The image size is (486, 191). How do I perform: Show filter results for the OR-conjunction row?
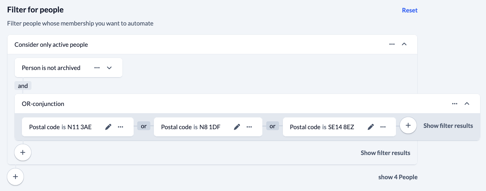448,126
